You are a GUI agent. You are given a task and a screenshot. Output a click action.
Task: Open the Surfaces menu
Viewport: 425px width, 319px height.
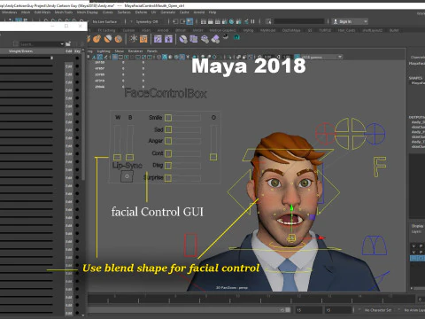(x=124, y=12)
